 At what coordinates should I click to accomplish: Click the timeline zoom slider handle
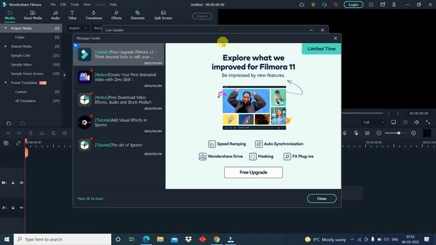click(399, 133)
